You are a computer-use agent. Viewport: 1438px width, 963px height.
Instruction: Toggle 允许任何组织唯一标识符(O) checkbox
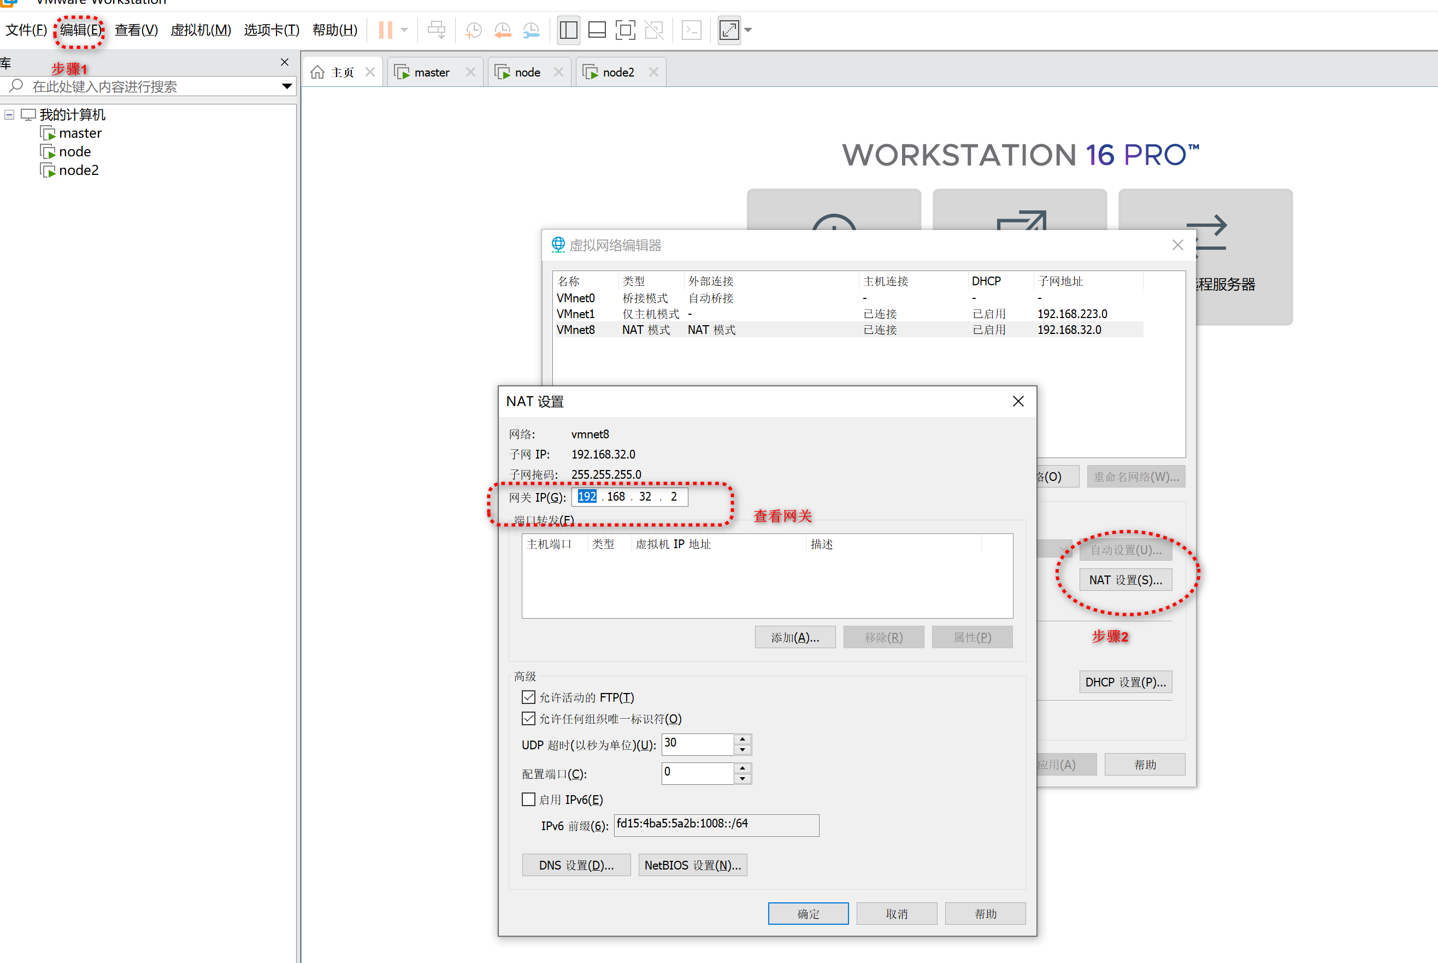coord(529,719)
